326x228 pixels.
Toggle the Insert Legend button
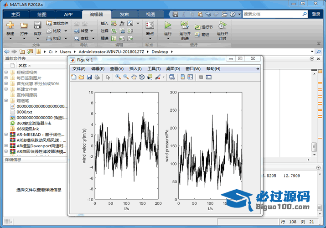(191, 77)
